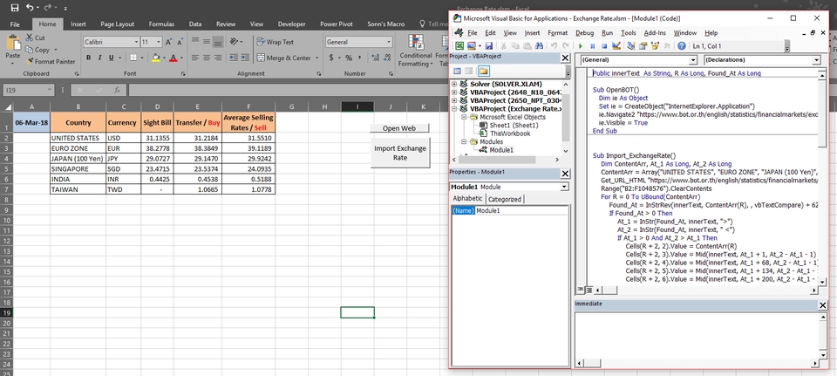This screenshot has width=837, height=376.
Task: Expand the Solver (SOLVER.XLAM) project node
Action: (x=454, y=84)
